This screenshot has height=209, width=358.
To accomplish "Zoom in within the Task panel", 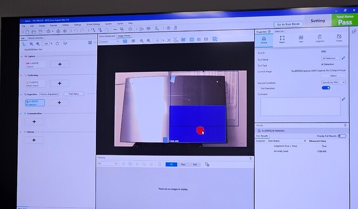I will (x=38, y=44).
